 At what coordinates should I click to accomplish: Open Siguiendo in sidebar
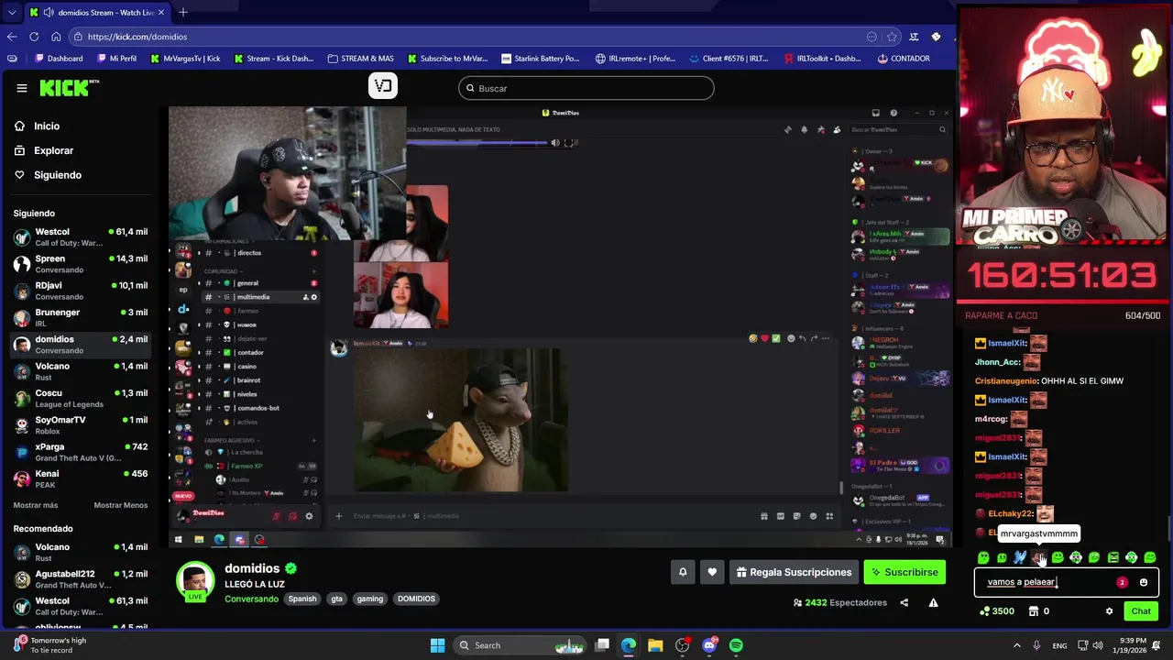(58, 175)
